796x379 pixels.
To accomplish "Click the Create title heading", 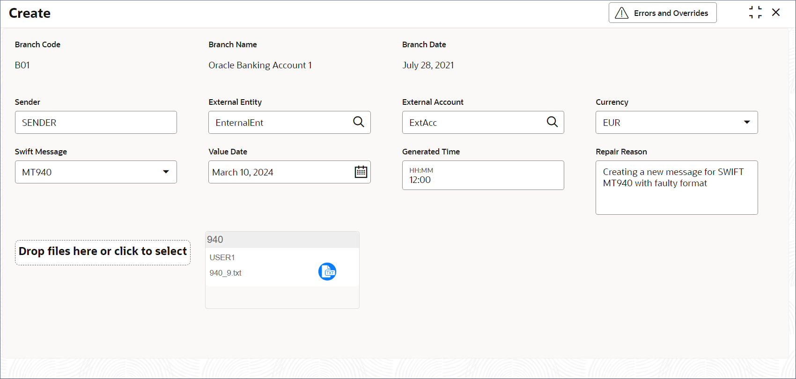I will coord(30,13).
